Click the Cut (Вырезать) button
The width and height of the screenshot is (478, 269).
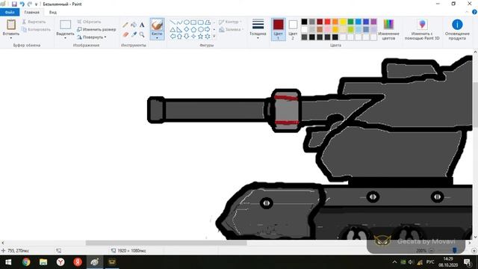click(x=34, y=22)
